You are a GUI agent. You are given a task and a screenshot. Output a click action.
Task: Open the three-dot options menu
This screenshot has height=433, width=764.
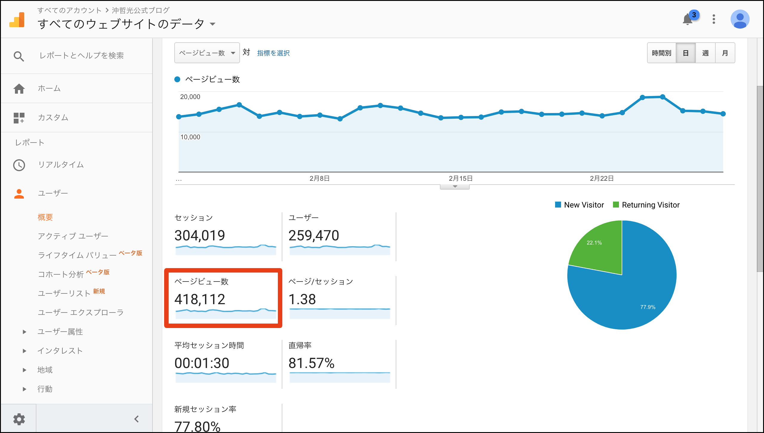(714, 19)
